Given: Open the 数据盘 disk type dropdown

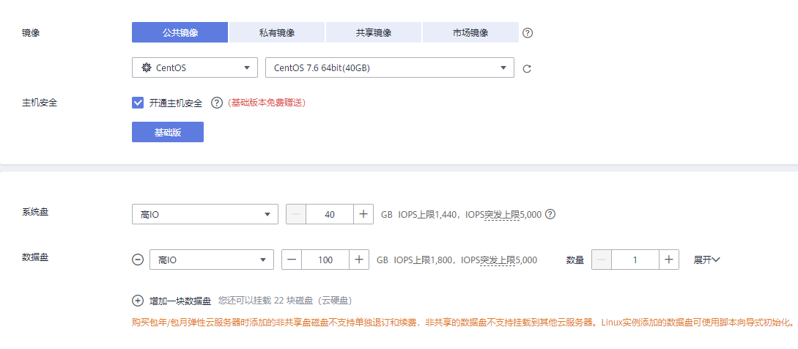Looking at the screenshot, I should 212,260.
